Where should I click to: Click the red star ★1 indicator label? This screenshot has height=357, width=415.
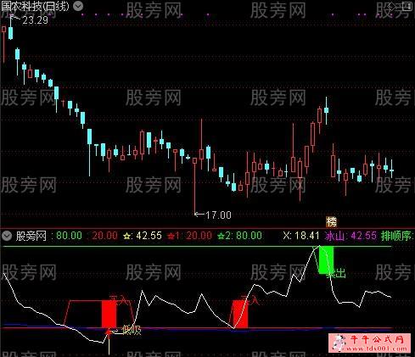(x=189, y=236)
